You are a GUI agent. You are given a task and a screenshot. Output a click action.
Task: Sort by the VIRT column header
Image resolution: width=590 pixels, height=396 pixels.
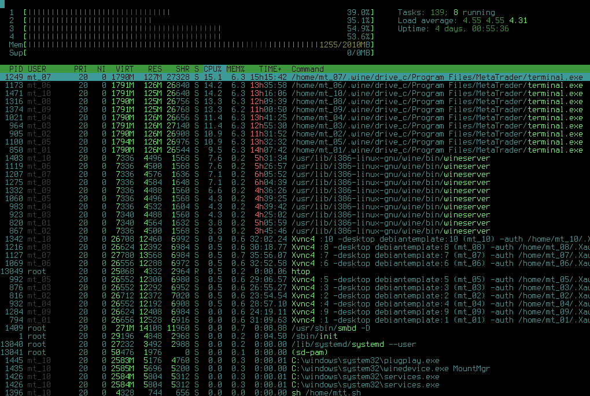tap(124, 69)
